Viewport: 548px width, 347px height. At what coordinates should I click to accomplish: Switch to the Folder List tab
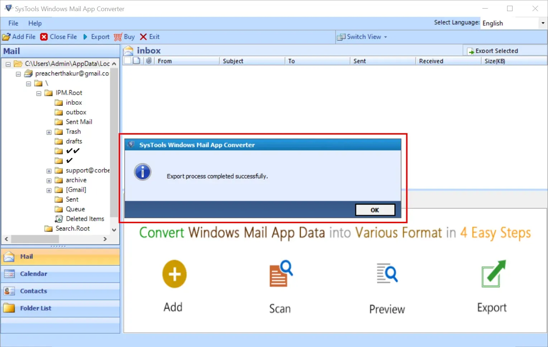[x=60, y=308]
